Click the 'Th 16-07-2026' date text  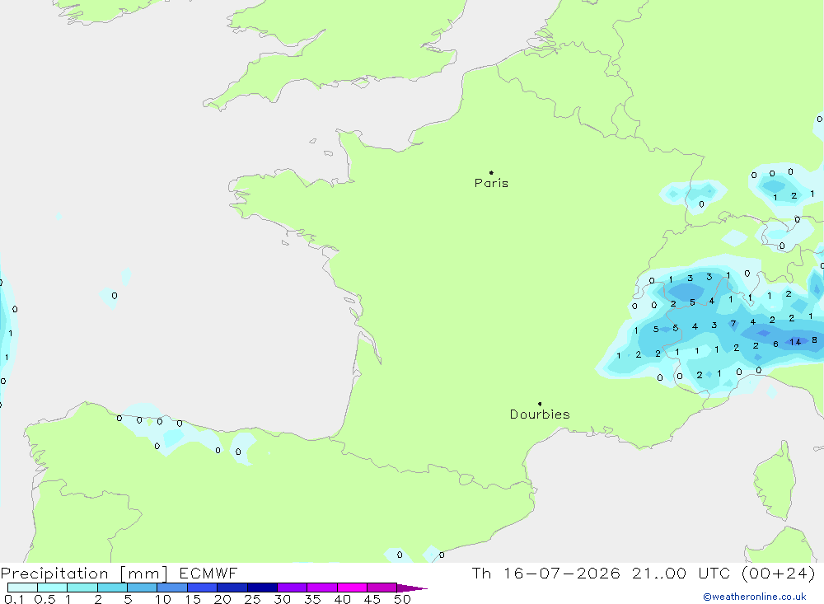click(x=546, y=573)
